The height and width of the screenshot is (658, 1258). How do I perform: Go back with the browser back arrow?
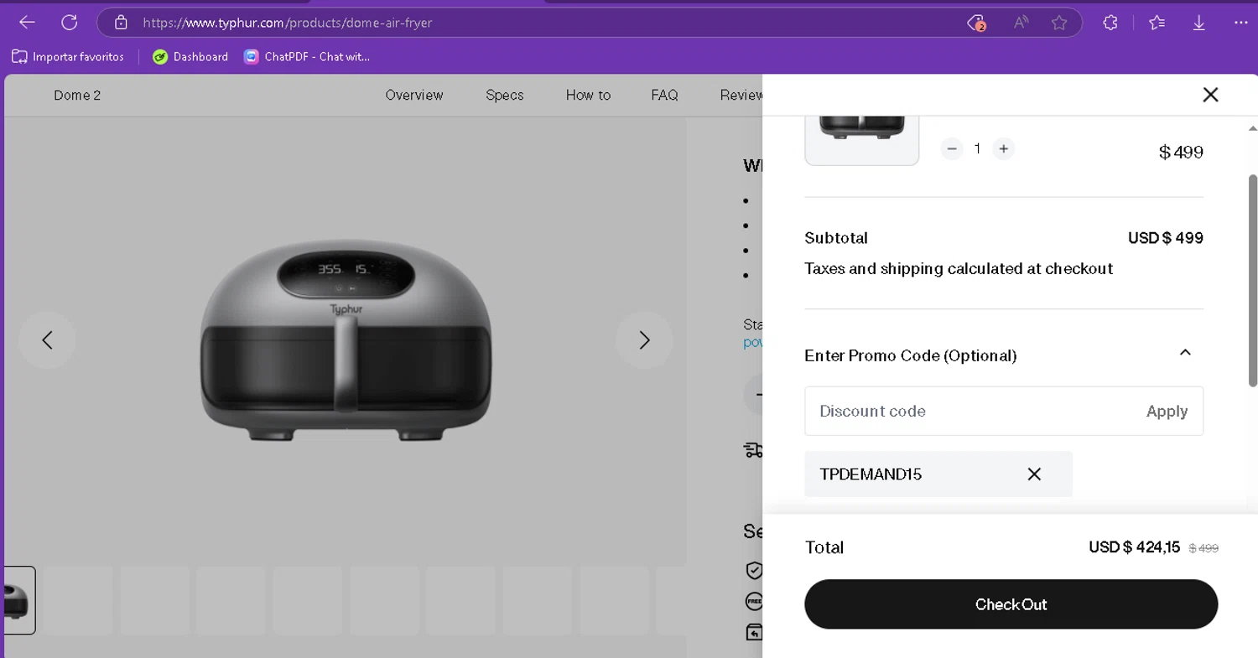point(27,23)
